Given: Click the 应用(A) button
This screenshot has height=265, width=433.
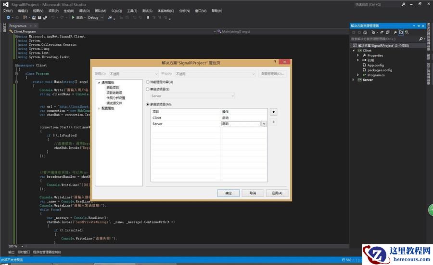Looking at the screenshot, I should point(277,193).
